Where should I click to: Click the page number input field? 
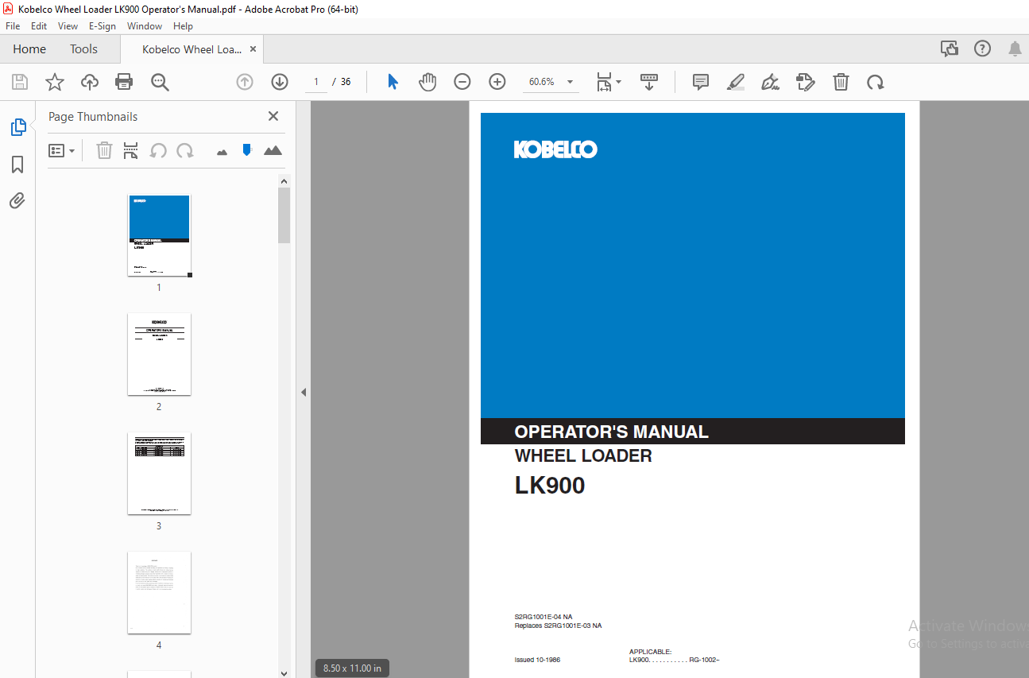(316, 82)
